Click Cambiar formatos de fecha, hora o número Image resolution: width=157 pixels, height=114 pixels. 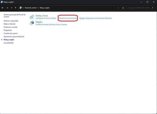51,25
